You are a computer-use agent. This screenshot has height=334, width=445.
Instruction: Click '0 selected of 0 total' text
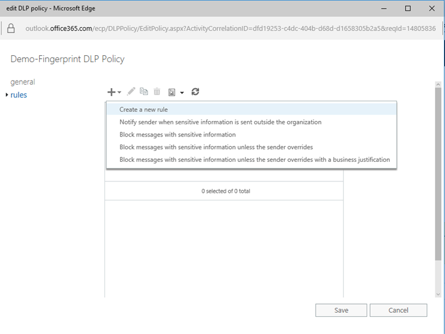pyautogui.click(x=225, y=191)
